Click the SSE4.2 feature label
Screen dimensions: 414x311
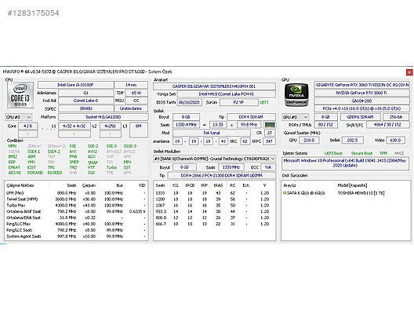point(54,152)
